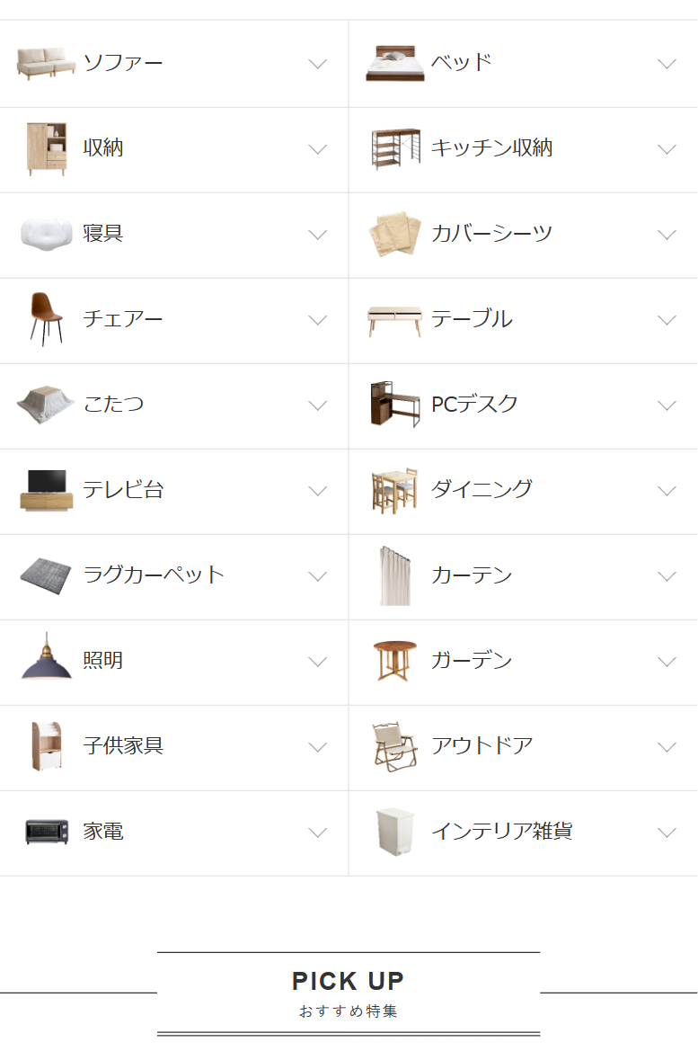Expand the ソファー category chevron
The width and height of the screenshot is (698, 1060).
click(318, 64)
